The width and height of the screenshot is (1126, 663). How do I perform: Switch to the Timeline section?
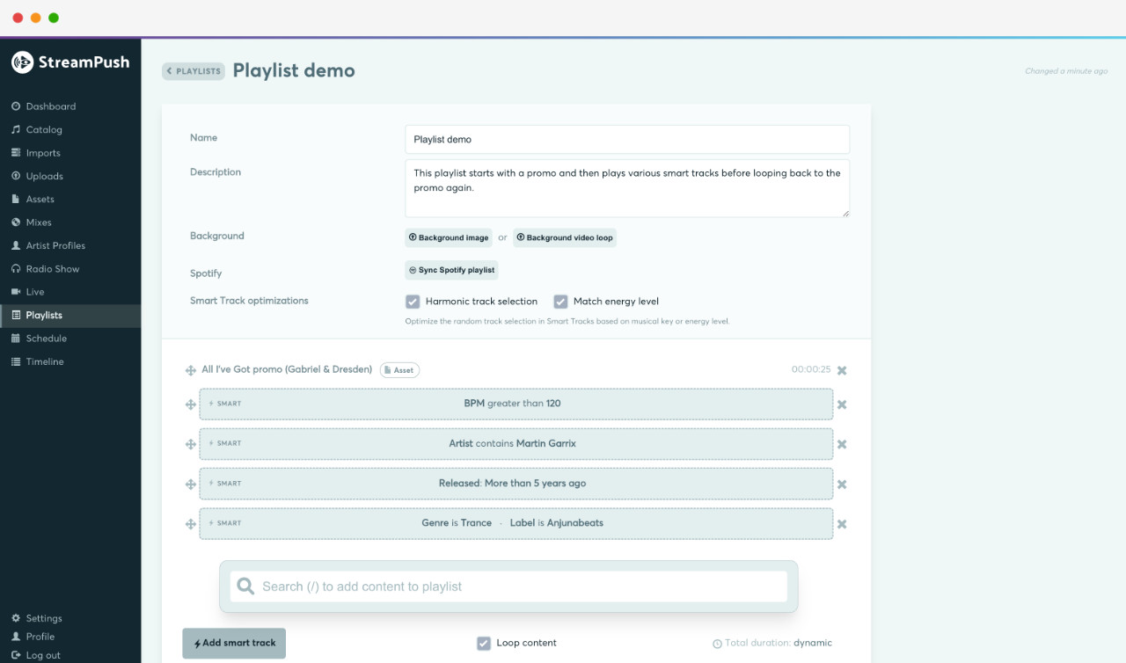tap(18, 361)
